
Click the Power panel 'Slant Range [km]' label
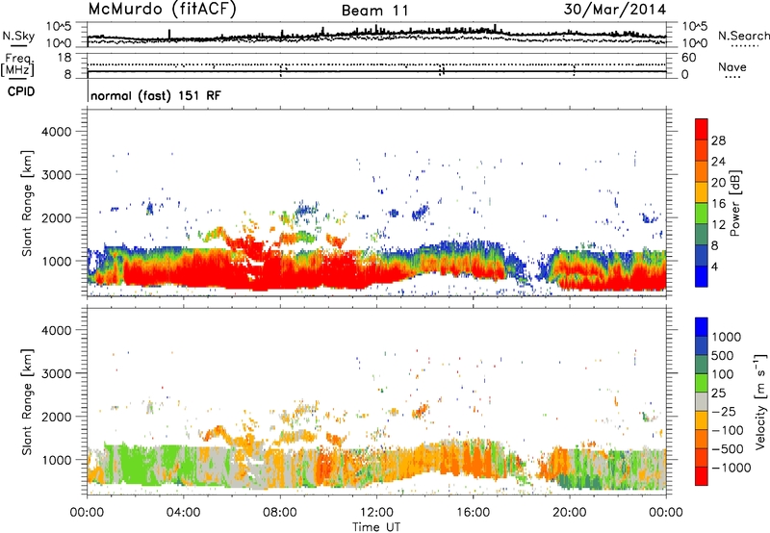[x=27, y=203]
